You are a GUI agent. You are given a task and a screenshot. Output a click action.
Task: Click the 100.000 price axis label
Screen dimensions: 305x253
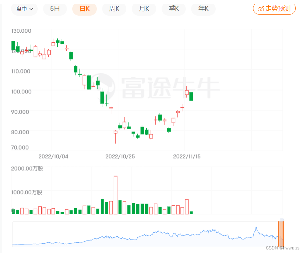pos(21,92)
